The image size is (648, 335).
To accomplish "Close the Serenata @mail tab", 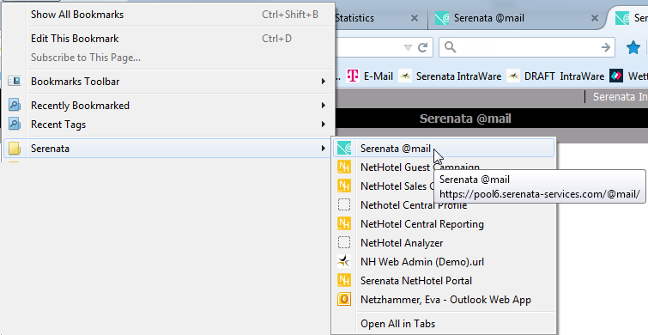I will point(595,18).
